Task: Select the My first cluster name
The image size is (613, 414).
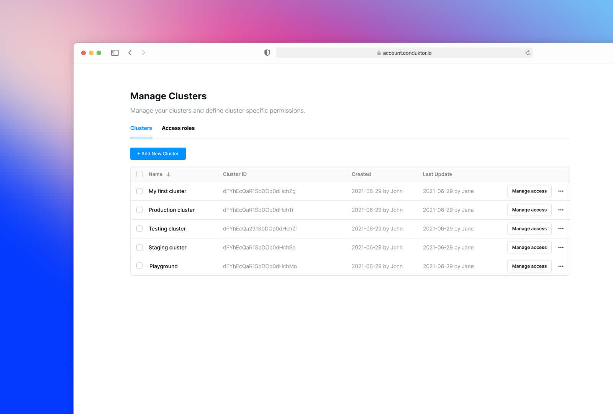Action: [x=167, y=191]
